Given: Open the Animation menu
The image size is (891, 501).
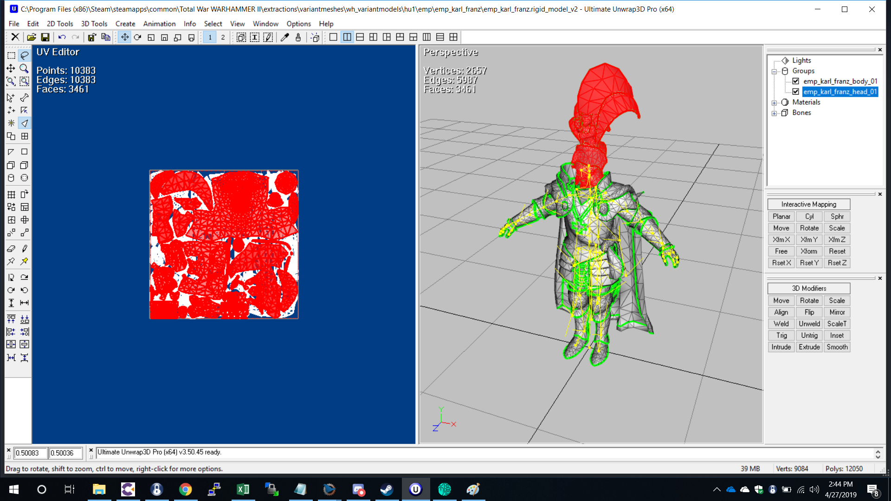Looking at the screenshot, I should (x=159, y=24).
